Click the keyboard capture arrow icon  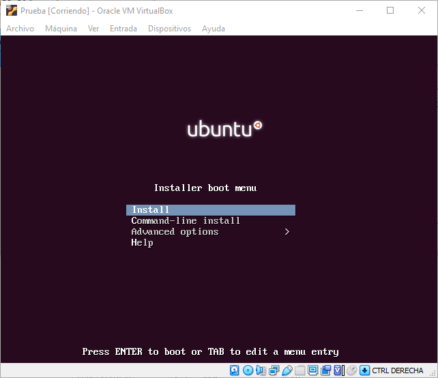point(364,370)
